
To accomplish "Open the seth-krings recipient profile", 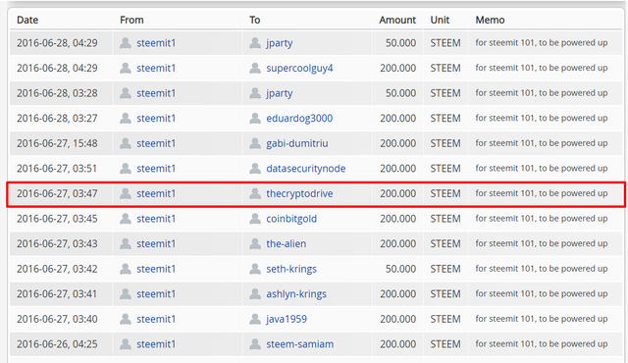I will click(291, 269).
